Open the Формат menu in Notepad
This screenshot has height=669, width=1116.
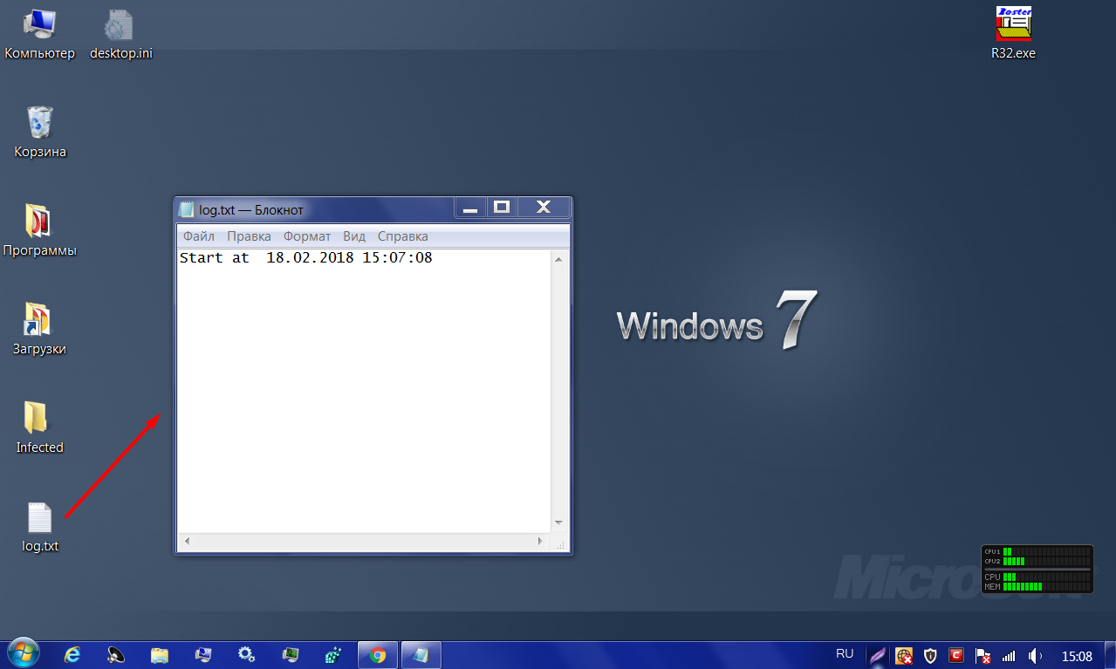click(x=307, y=236)
